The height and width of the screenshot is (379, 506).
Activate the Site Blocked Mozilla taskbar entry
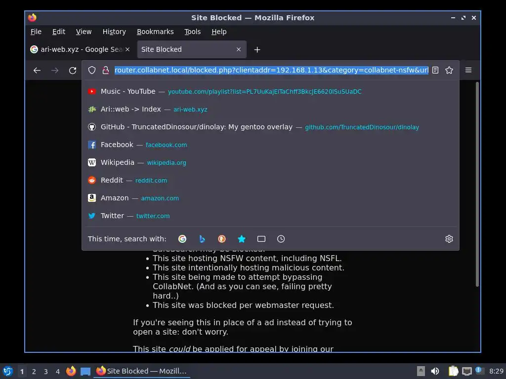tap(142, 371)
